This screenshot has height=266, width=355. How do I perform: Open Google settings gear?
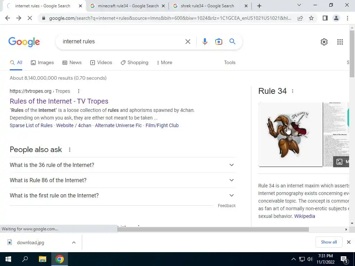click(324, 42)
